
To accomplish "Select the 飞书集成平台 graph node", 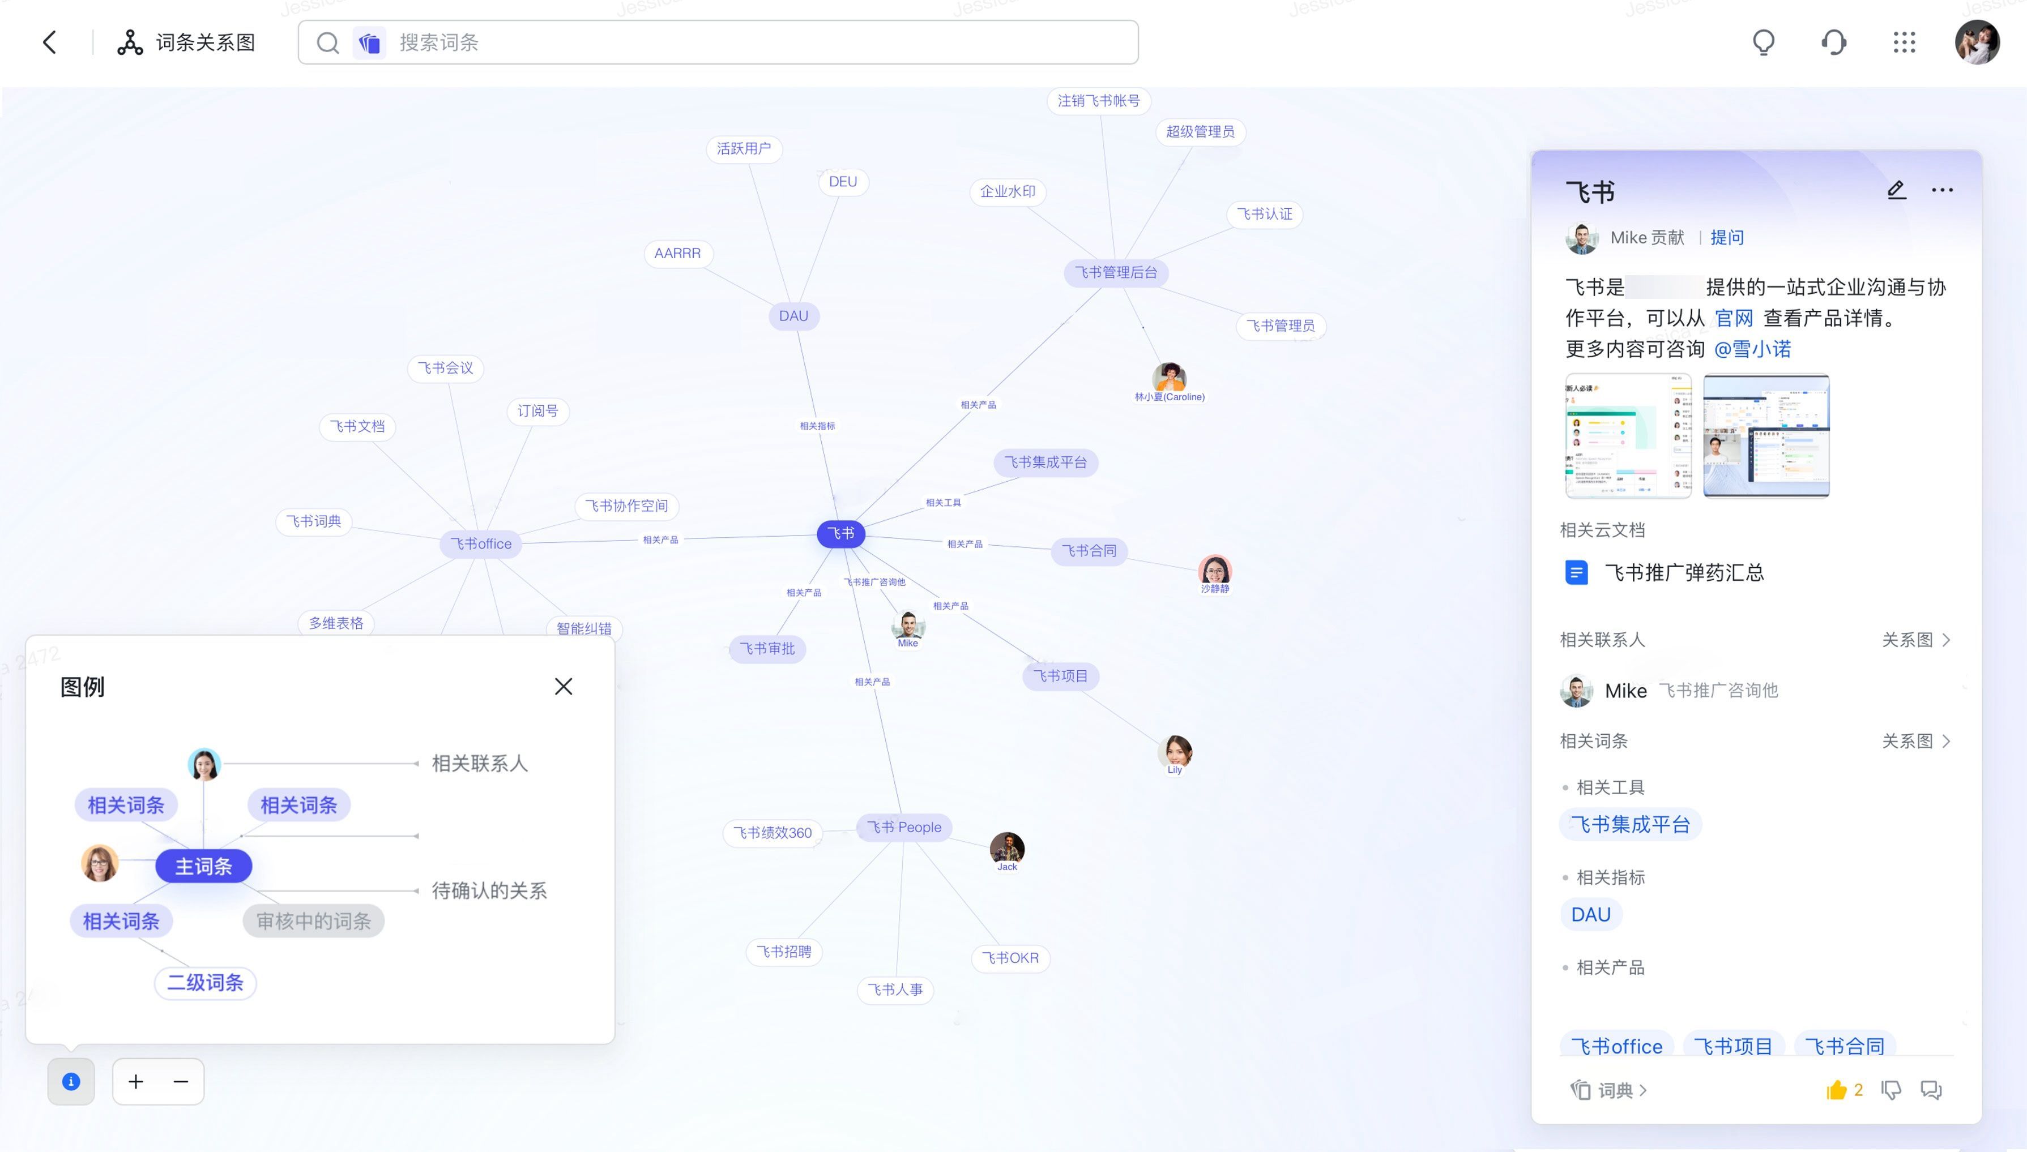I will click(1045, 462).
